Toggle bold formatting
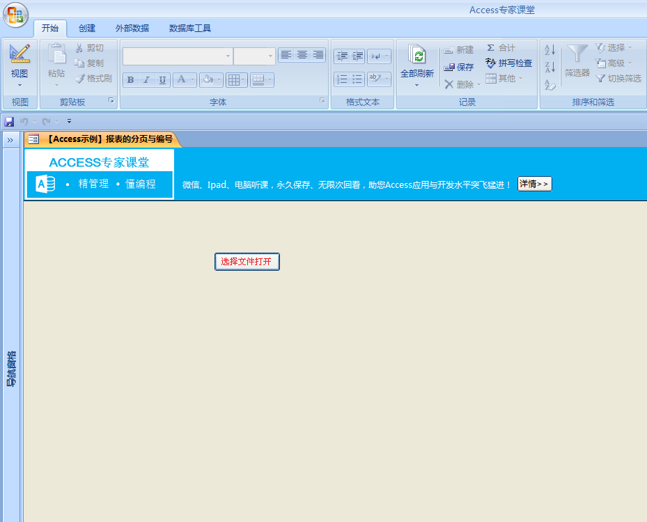The height and width of the screenshot is (522, 647). (x=130, y=80)
